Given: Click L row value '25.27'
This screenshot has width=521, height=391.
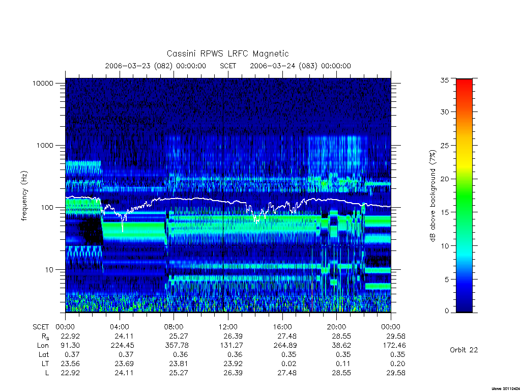Looking at the screenshot, I should (x=179, y=373).
